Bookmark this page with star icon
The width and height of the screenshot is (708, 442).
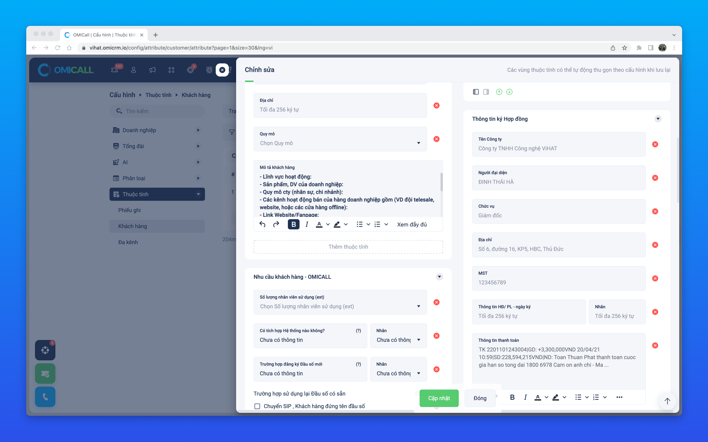click(625, 48)
